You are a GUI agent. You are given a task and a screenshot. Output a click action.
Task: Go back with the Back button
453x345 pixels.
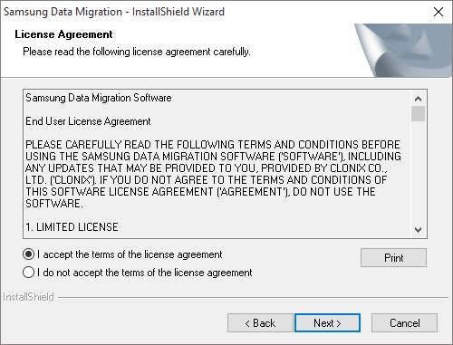coord(260,323)
